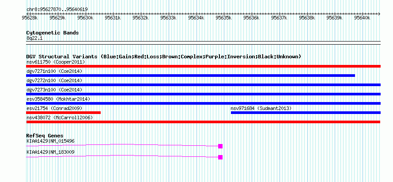Screen dimensions: 393x182
Task: Open the nsv438072 (McCarroll2006) label
Action: pyautogui.click(x=60, y=118)
